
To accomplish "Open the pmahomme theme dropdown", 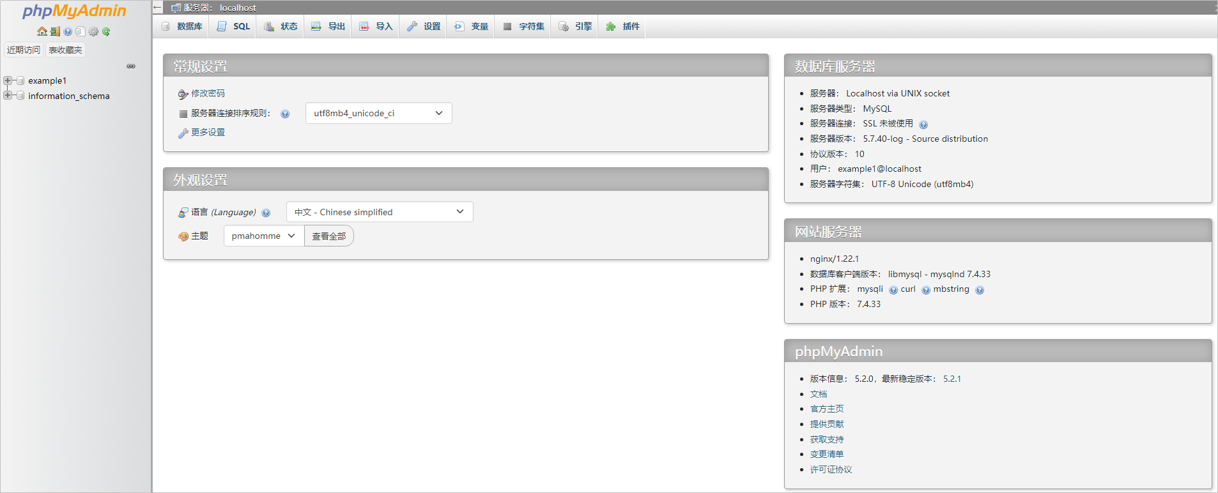I will click(264, 236).
